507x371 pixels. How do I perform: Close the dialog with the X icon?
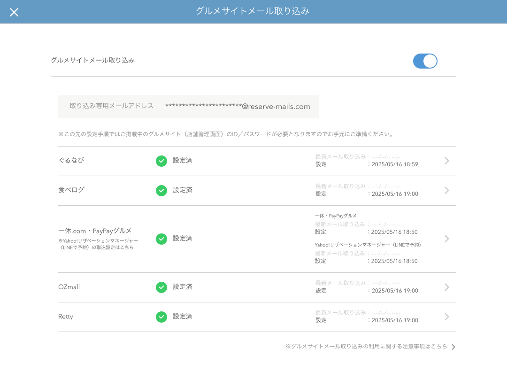(x=14, y=12)
